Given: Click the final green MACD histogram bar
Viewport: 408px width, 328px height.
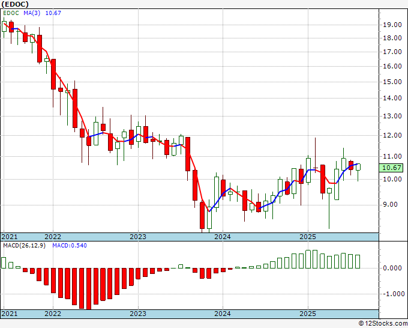Looking at the screenshot, I should pos(358,261).
